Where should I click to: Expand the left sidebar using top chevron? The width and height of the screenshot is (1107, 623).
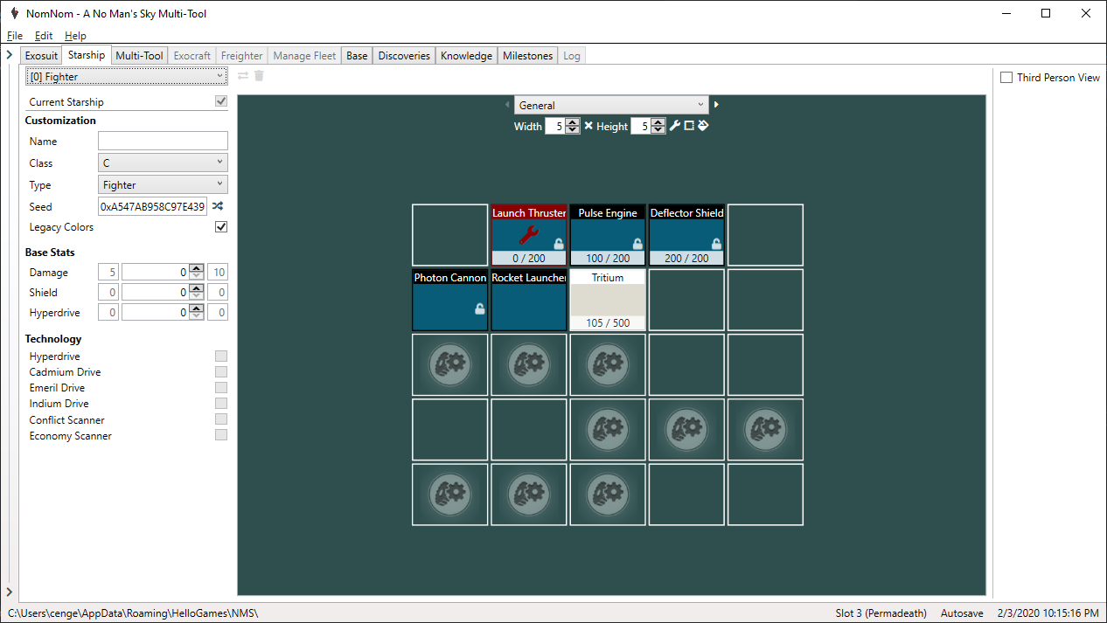(9, 55)
